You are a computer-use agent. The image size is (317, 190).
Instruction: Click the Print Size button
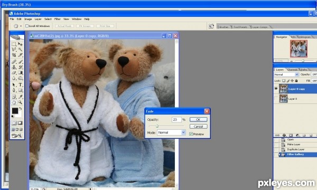105,26
